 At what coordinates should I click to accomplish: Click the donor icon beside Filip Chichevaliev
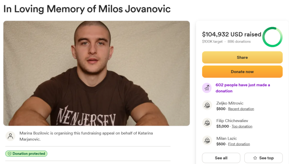pos(207,123)
